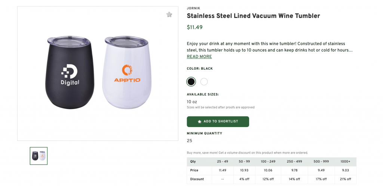Select the black color swatch
The image size is (383, 187).
pos(191,81)
